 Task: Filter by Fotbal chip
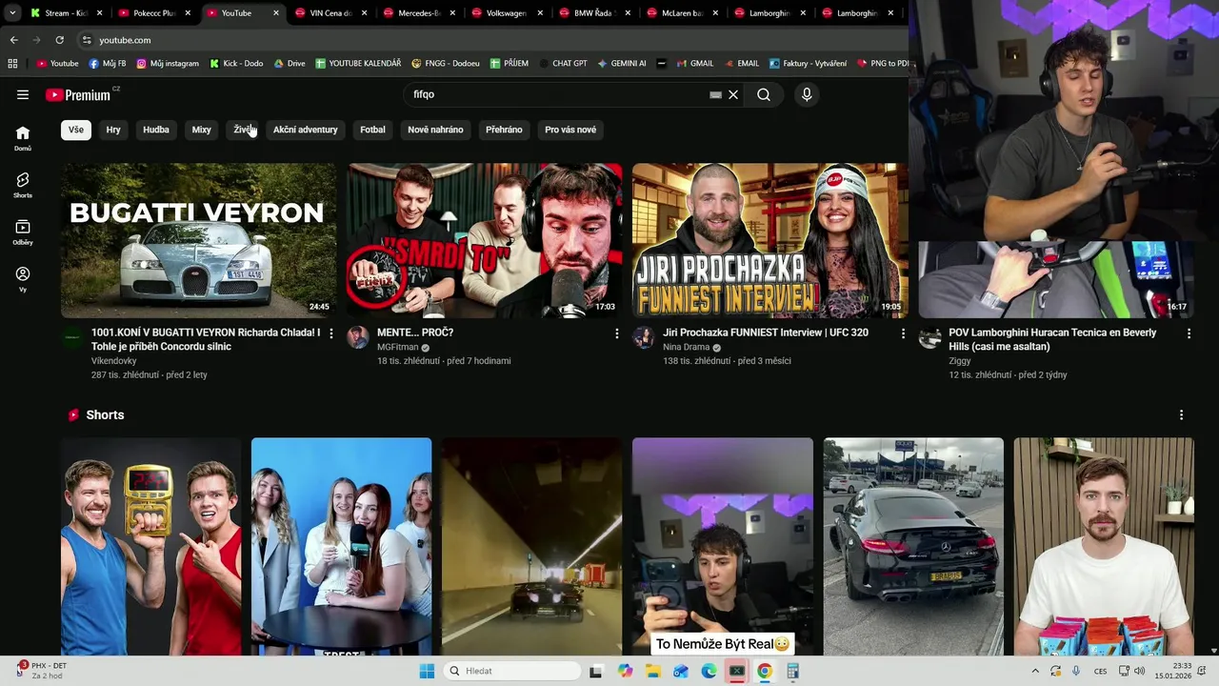point(372,130)
